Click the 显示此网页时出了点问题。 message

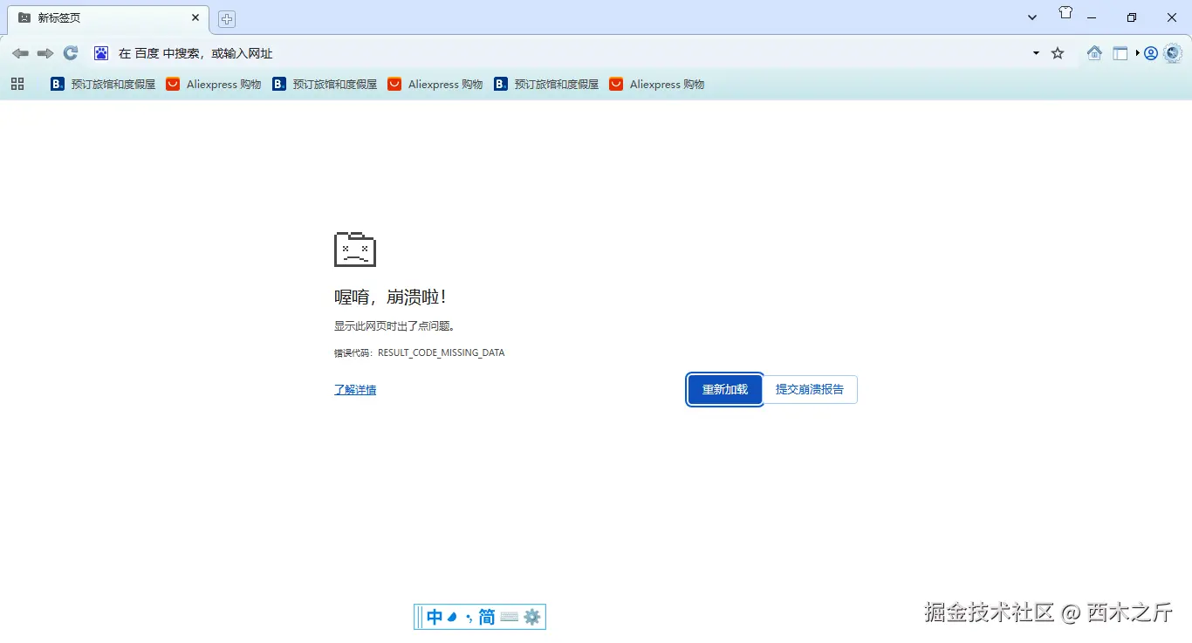(x=395, y=325)
